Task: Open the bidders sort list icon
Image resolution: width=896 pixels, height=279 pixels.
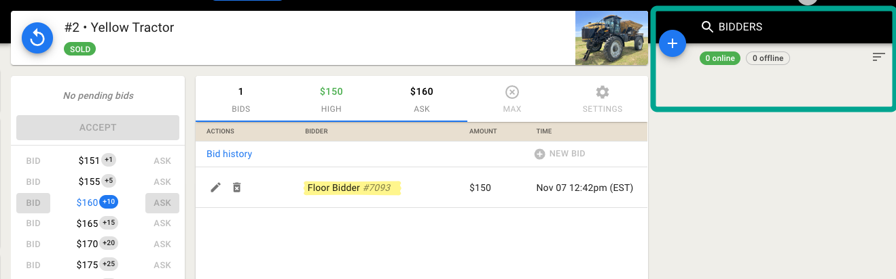Action: point(878,58)
